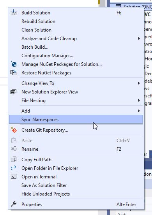Select Hide Unloaded Projects

click(x=76, y=194)
